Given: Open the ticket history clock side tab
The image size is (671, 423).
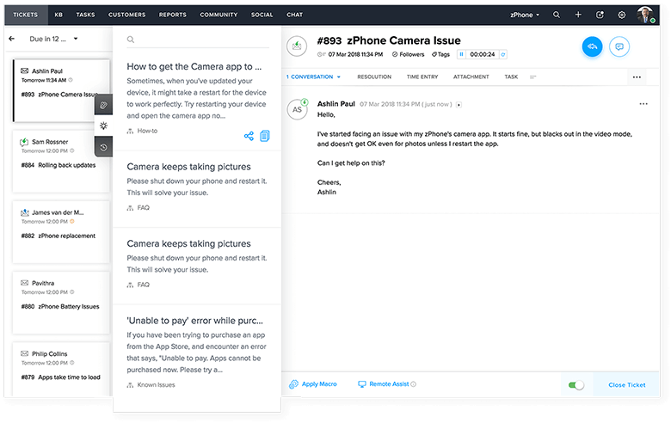Looking at the screenshot, I should tap(102, 147).
